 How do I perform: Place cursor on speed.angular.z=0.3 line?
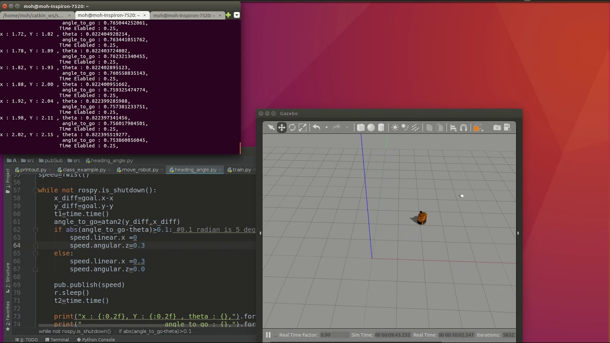[x=107, y=245]
